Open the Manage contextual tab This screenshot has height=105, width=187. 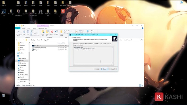[43, 26]
